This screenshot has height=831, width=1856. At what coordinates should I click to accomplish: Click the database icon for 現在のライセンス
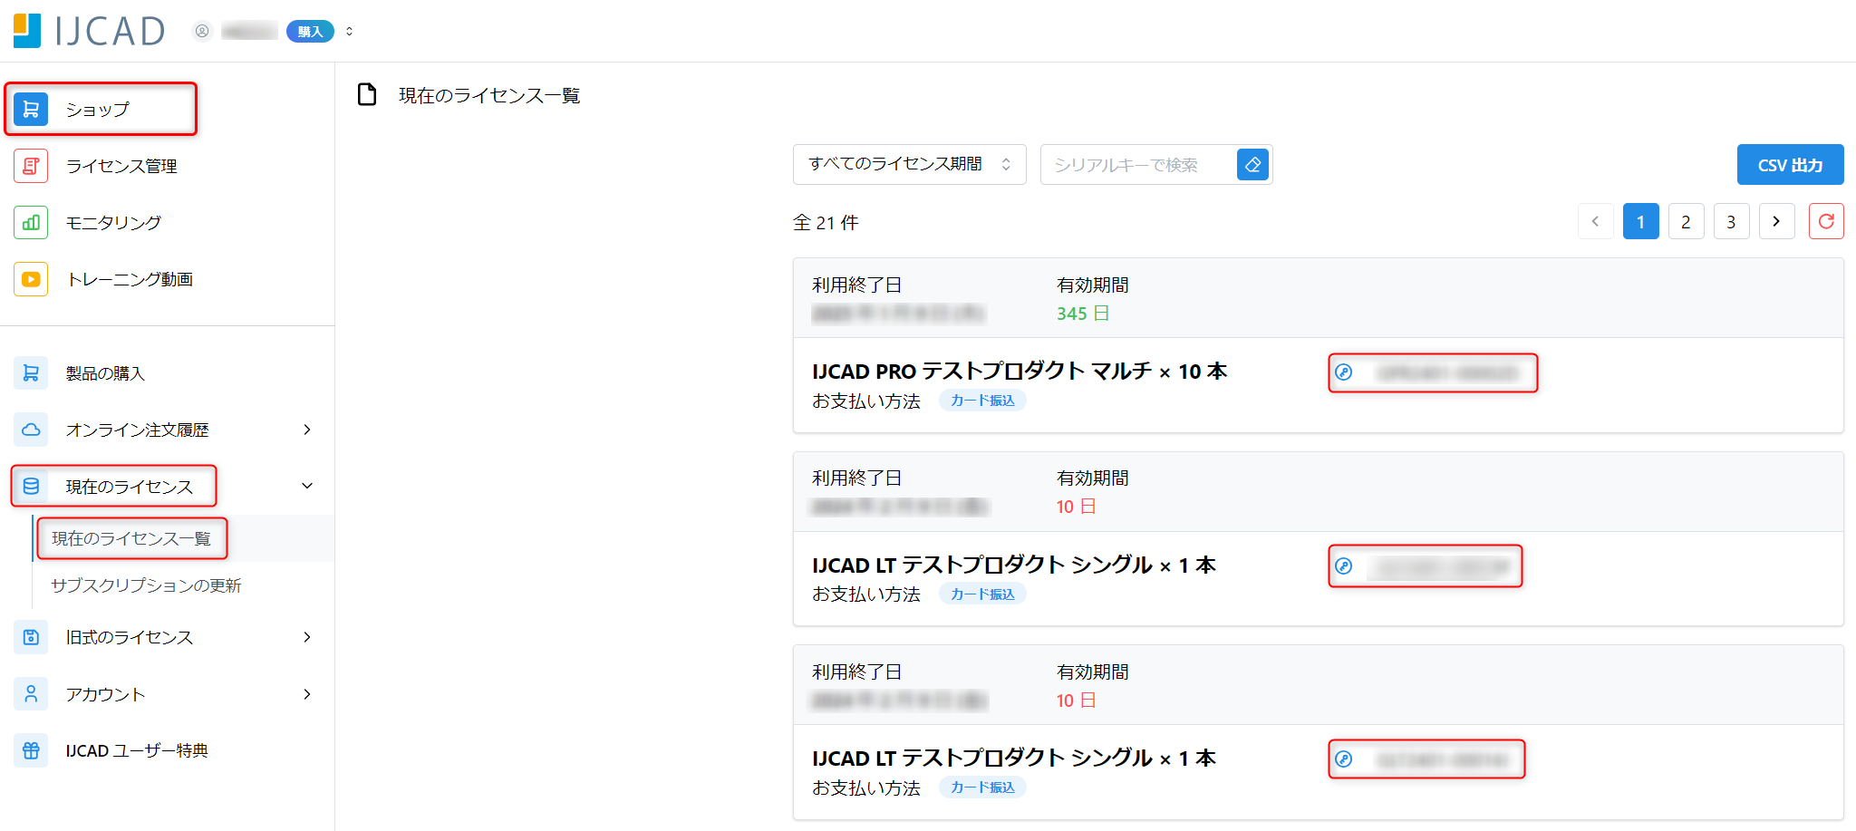[31, 487]
